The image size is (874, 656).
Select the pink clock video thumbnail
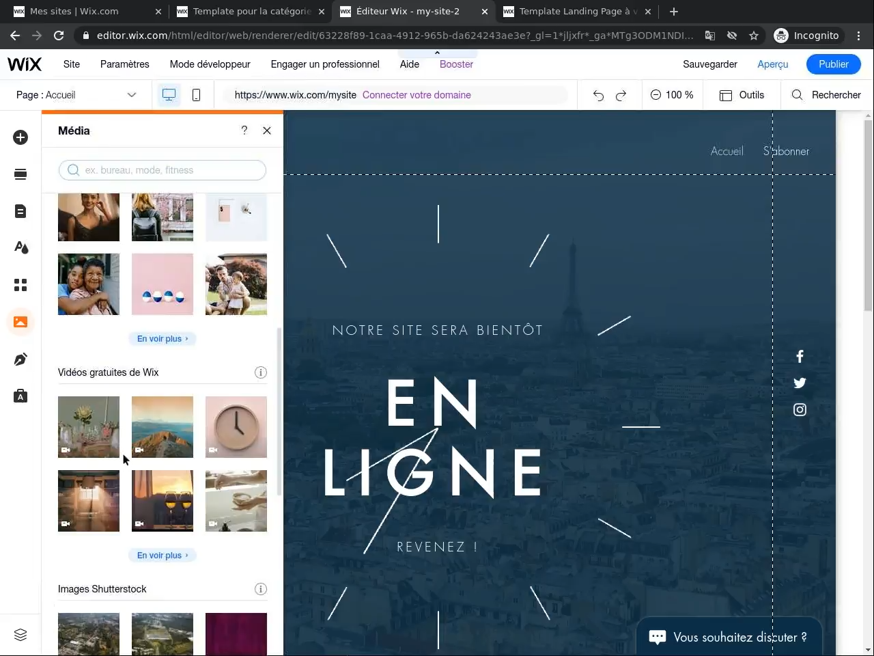click(x=236, y=427)
